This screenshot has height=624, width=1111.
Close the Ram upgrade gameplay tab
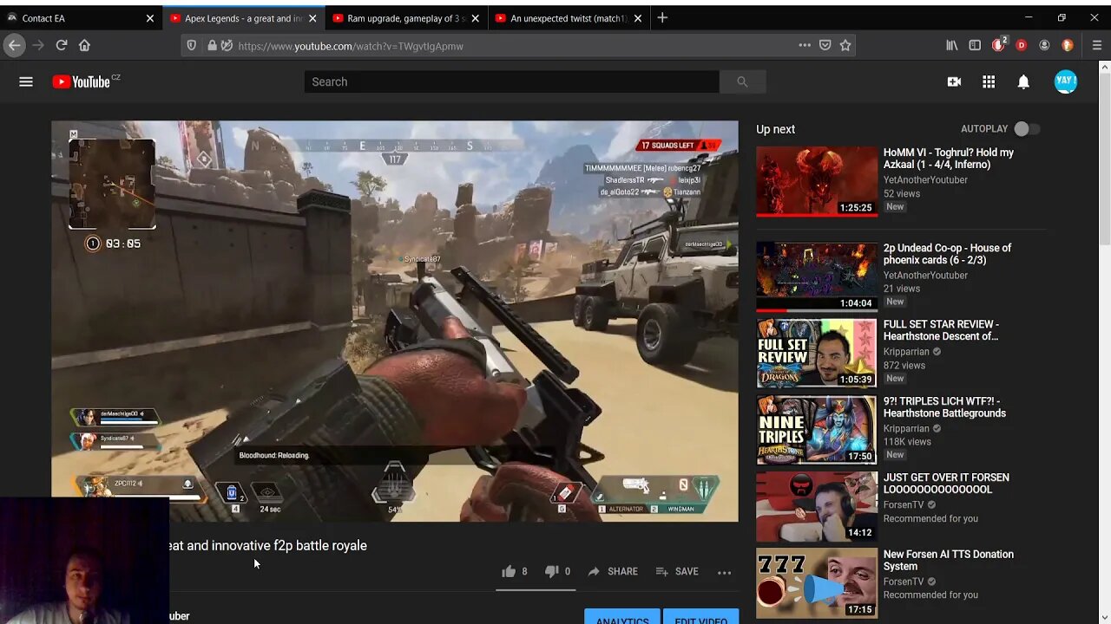(475, 17)
